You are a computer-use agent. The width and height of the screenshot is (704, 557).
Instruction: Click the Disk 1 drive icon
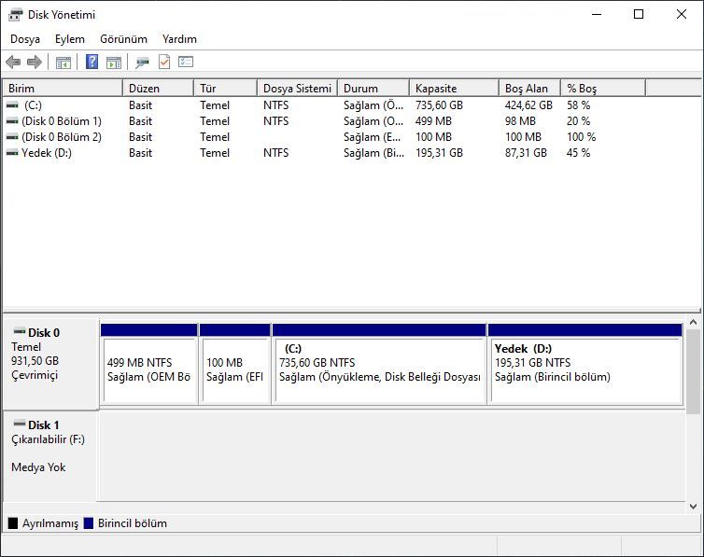(x=20, y=424)
